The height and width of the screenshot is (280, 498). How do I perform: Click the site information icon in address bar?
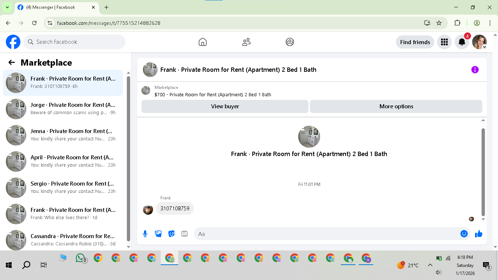coord(50,23)
